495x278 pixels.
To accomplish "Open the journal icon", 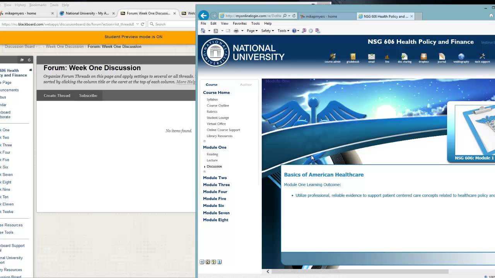I will 442,57.
